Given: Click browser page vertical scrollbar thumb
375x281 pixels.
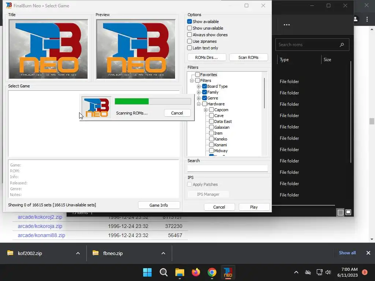Looking at the screenshot, I should pos(372,121).
